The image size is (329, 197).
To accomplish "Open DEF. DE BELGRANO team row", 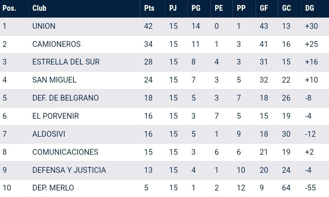I will point(164,98).
